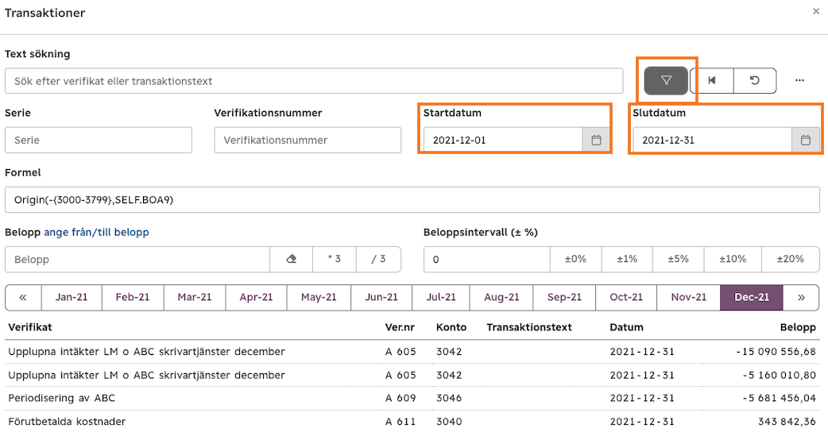Click the Verifikationsnummer input field
Screen dimensions: 828x432
(x=308, y=141)
